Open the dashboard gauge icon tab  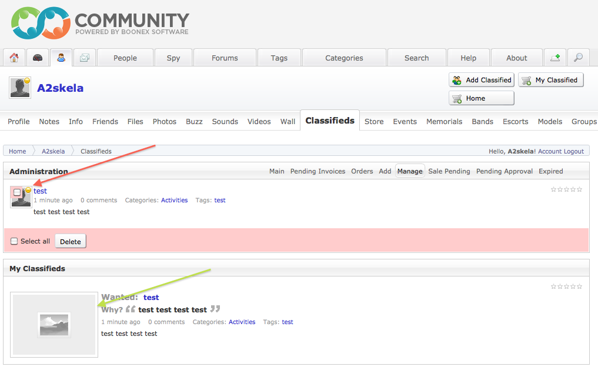click(38, 58)
